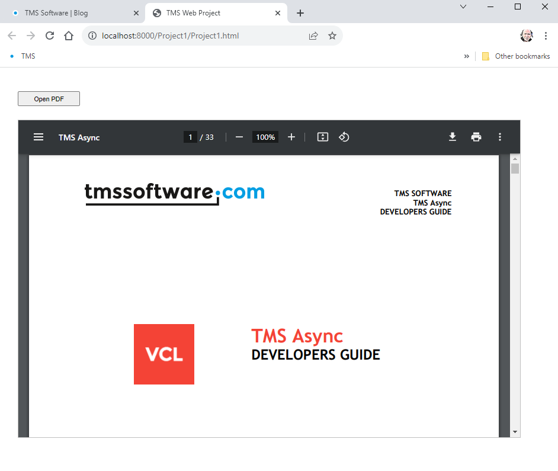Open Chrome customize menu

point(546,36)
